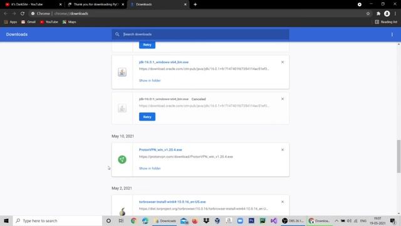Open Chrome's three-dot menu in toolbar
The width and height of the screenshot is (401, 226).
[x=395, y=14]
